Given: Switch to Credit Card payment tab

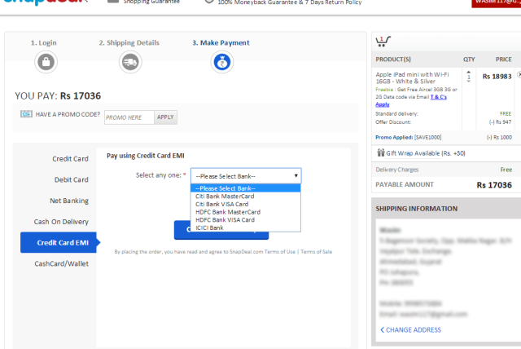Looking at the screenshot, I should pyautogui.click(x=70, y=159).
